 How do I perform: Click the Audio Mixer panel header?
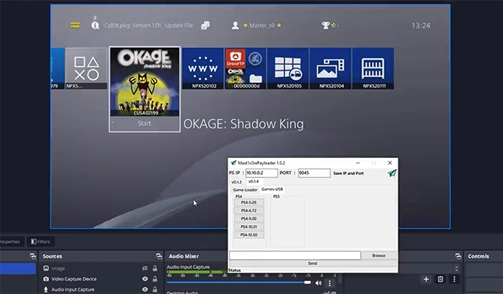(x=184, y=257)
